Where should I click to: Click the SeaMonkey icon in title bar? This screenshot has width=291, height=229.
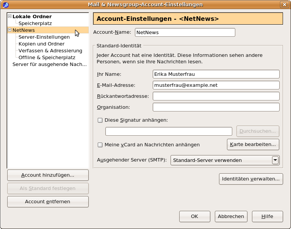click(6, 5)
